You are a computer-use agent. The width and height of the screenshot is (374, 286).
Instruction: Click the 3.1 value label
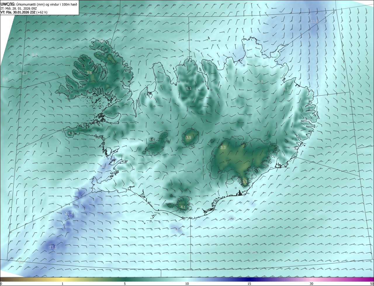(245, 181)
